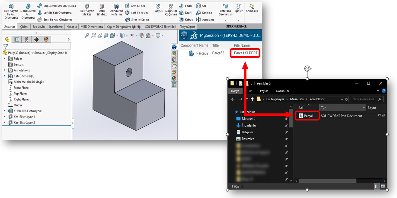Screen dimensions: 397x198
Task: Click Loft ile Katı Oluşturma tool
Action: click(55, 13)
